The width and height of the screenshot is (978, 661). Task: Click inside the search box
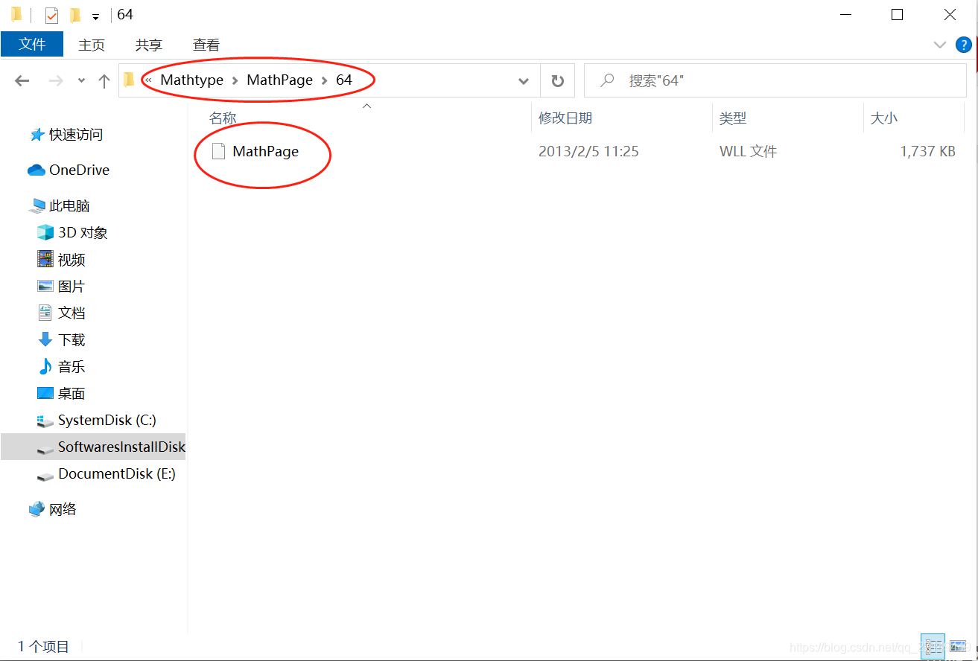[x=775, y=80]
